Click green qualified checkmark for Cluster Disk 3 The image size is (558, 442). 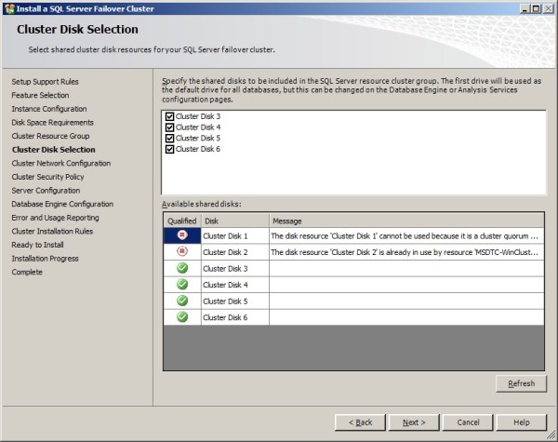click(181, 268)
